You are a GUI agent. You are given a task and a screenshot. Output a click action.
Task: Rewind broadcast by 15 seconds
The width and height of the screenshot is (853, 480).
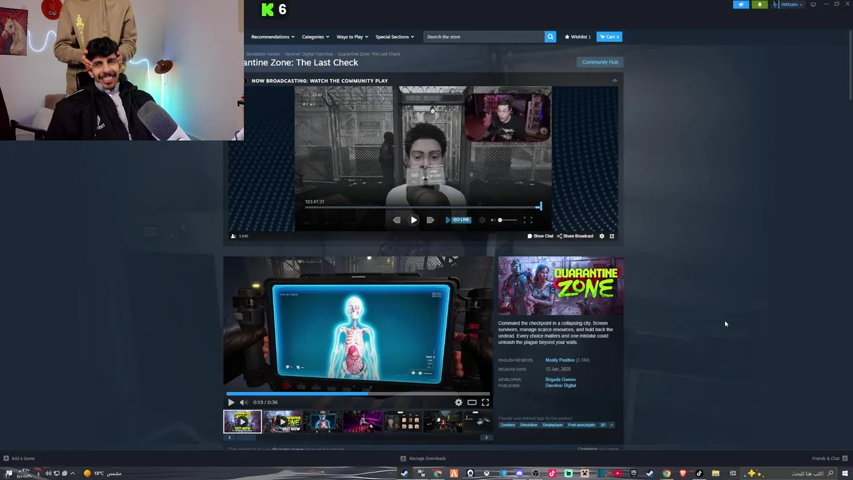(397, 220)
